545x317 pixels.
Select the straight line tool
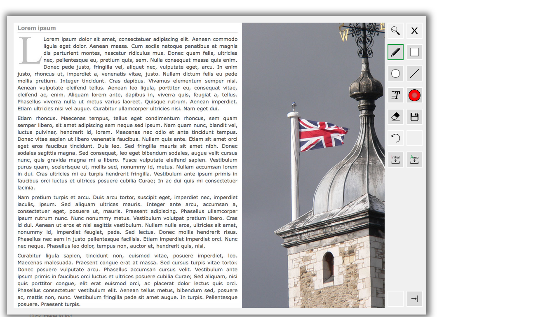click(414, 74)
